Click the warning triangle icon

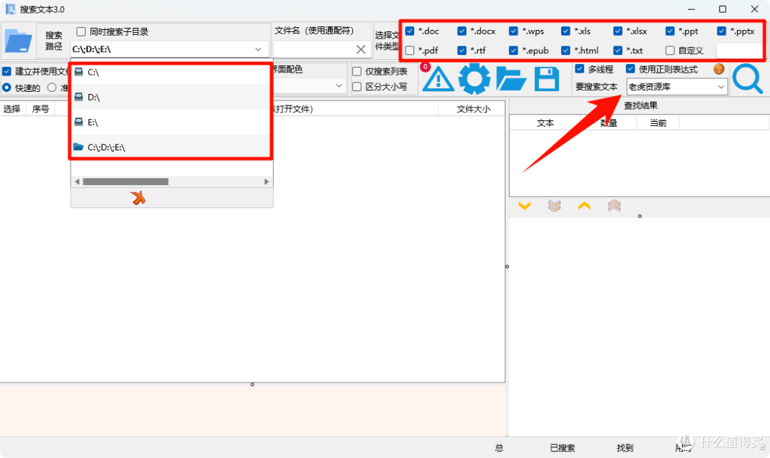pyautogui.click(x=438, y=79)
